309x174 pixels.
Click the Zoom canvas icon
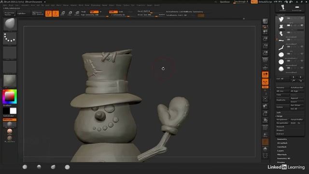click(x=265, y=39)
